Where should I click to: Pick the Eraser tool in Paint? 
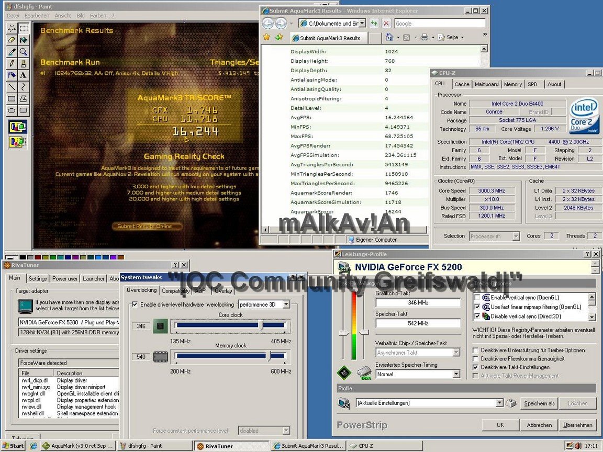click(12, 40)
